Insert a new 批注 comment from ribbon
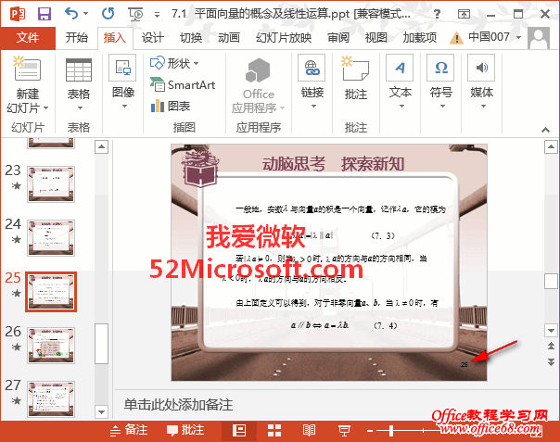The width and height of the screenshot is (560, 442). [356, 79]
